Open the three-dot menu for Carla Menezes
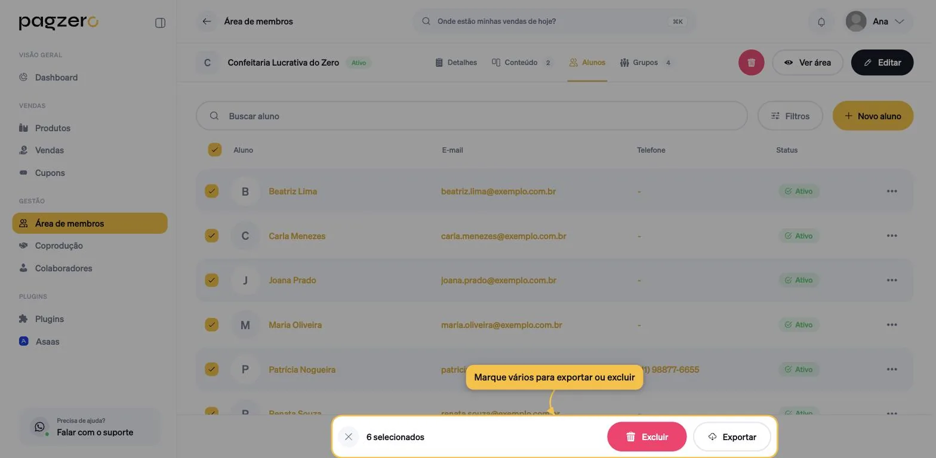 (892, 236)
